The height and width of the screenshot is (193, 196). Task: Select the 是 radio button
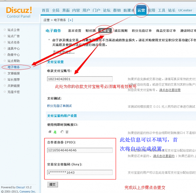tap(50, 132)
